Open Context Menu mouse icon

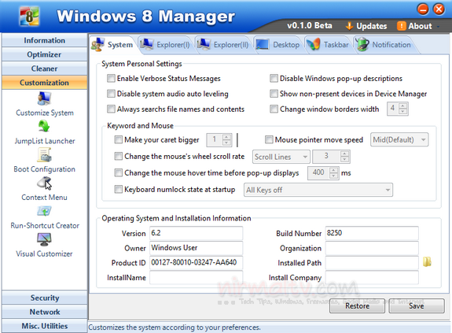[44, 183]
